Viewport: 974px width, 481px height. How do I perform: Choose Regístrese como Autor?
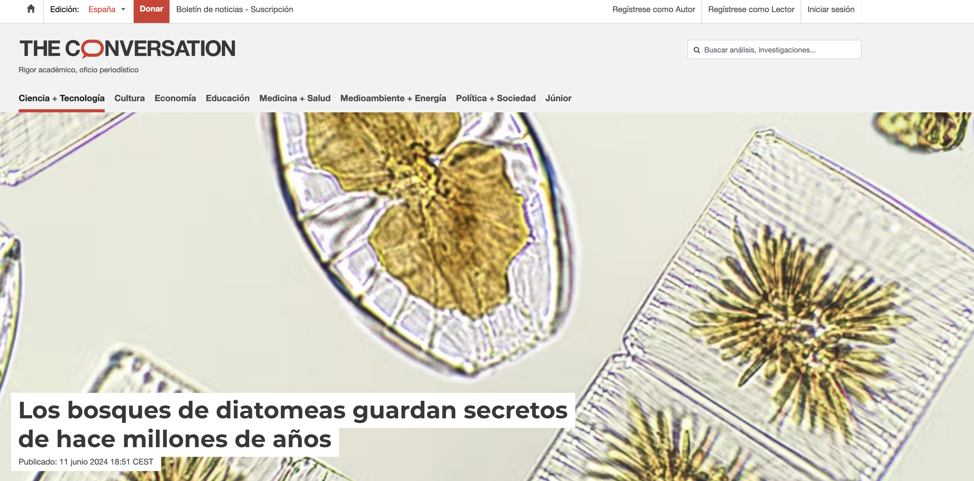click(x=653, y=9)
